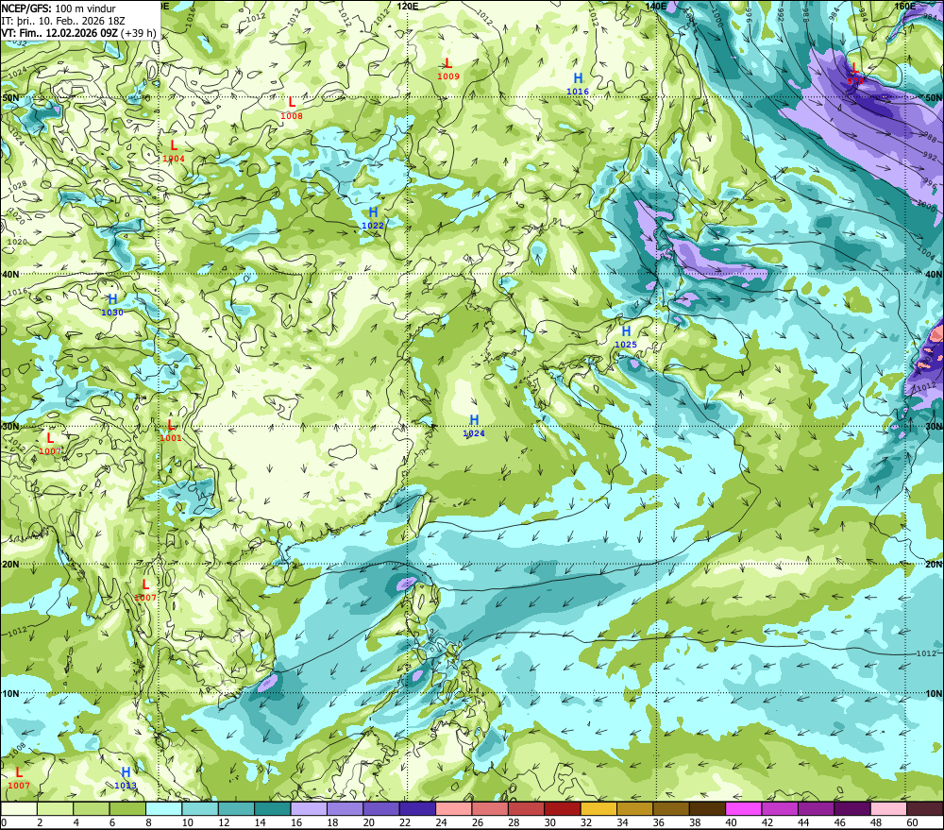This screenshot has width=944, height=830.
Task: Select the teal swatch between 12 and 14
Action: pyautogui.click(x=236, y=809)
